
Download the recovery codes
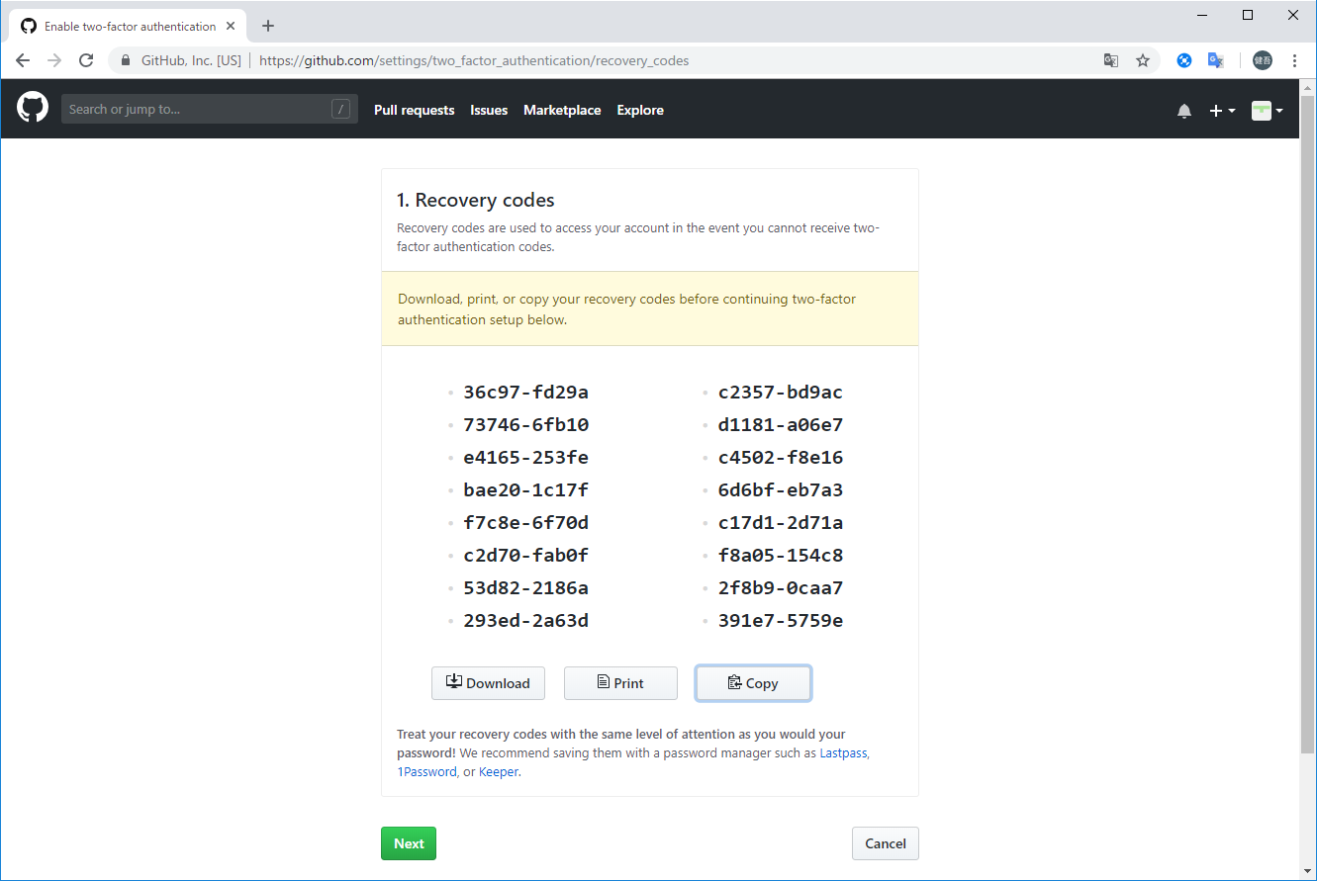488,683
